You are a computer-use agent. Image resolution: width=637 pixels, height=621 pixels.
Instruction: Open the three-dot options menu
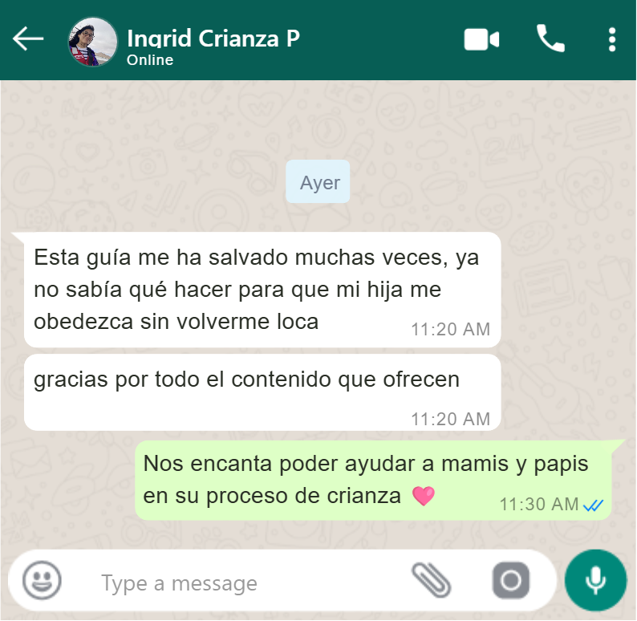[612, 39]
